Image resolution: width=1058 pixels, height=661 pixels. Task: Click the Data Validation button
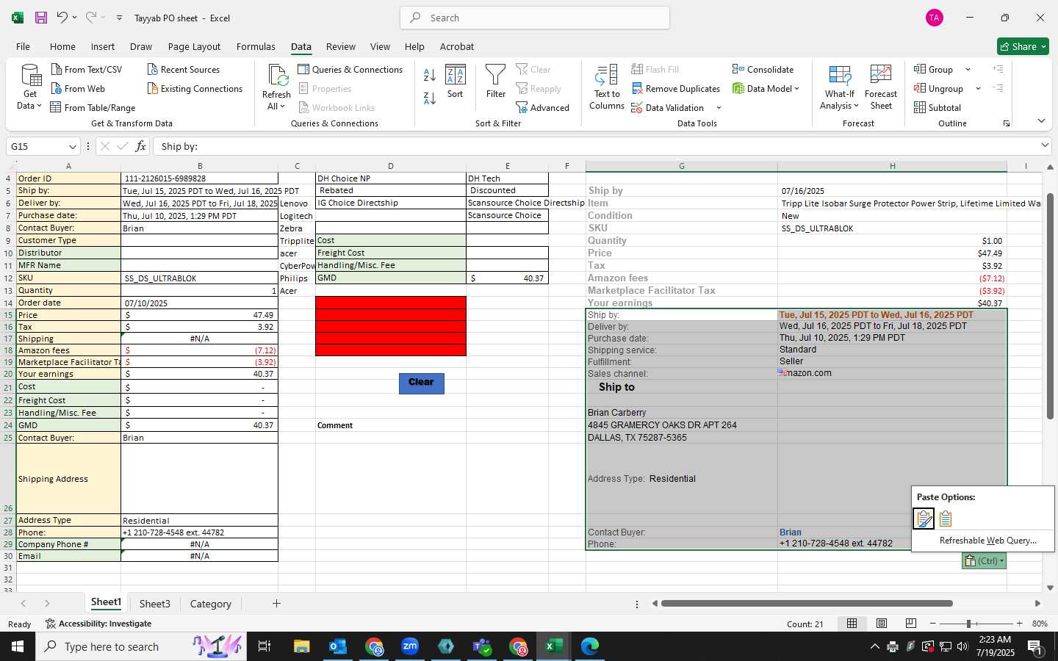point(668,107)
